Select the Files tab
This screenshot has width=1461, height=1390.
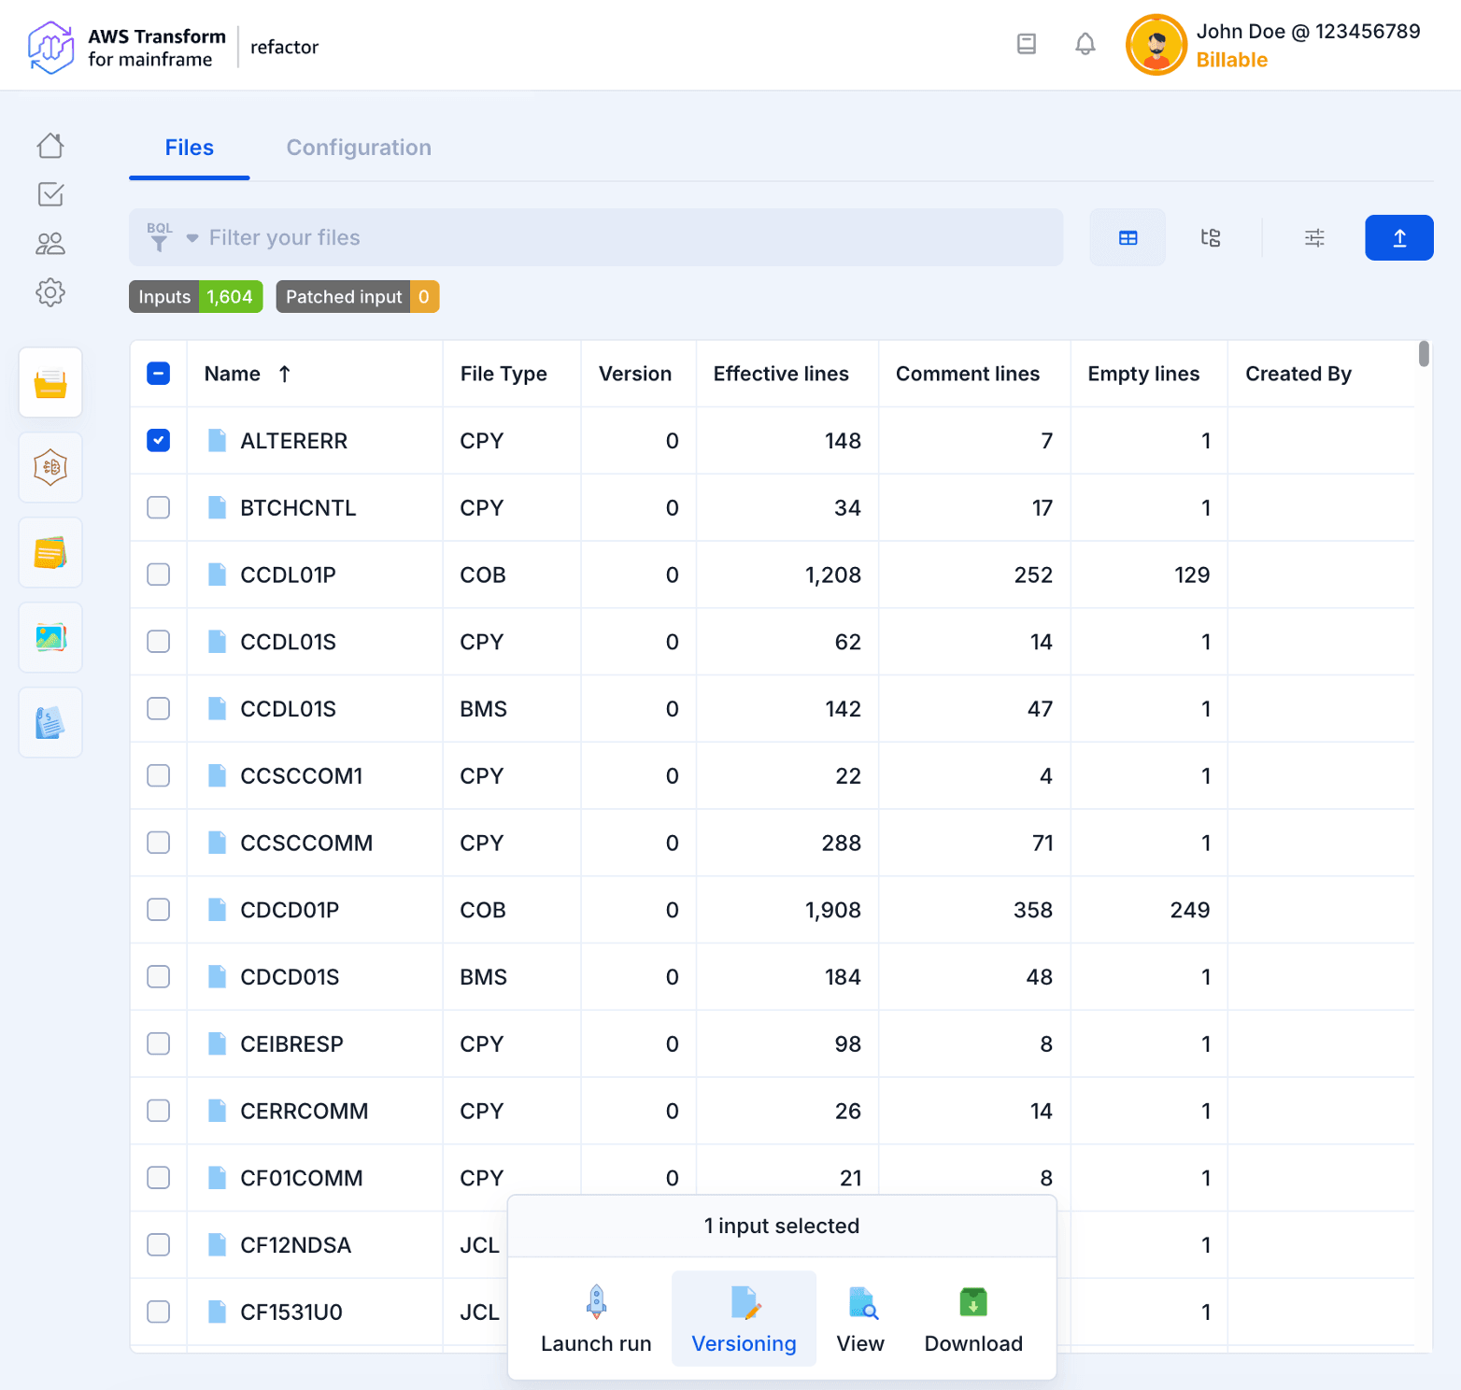coord(190,148)
